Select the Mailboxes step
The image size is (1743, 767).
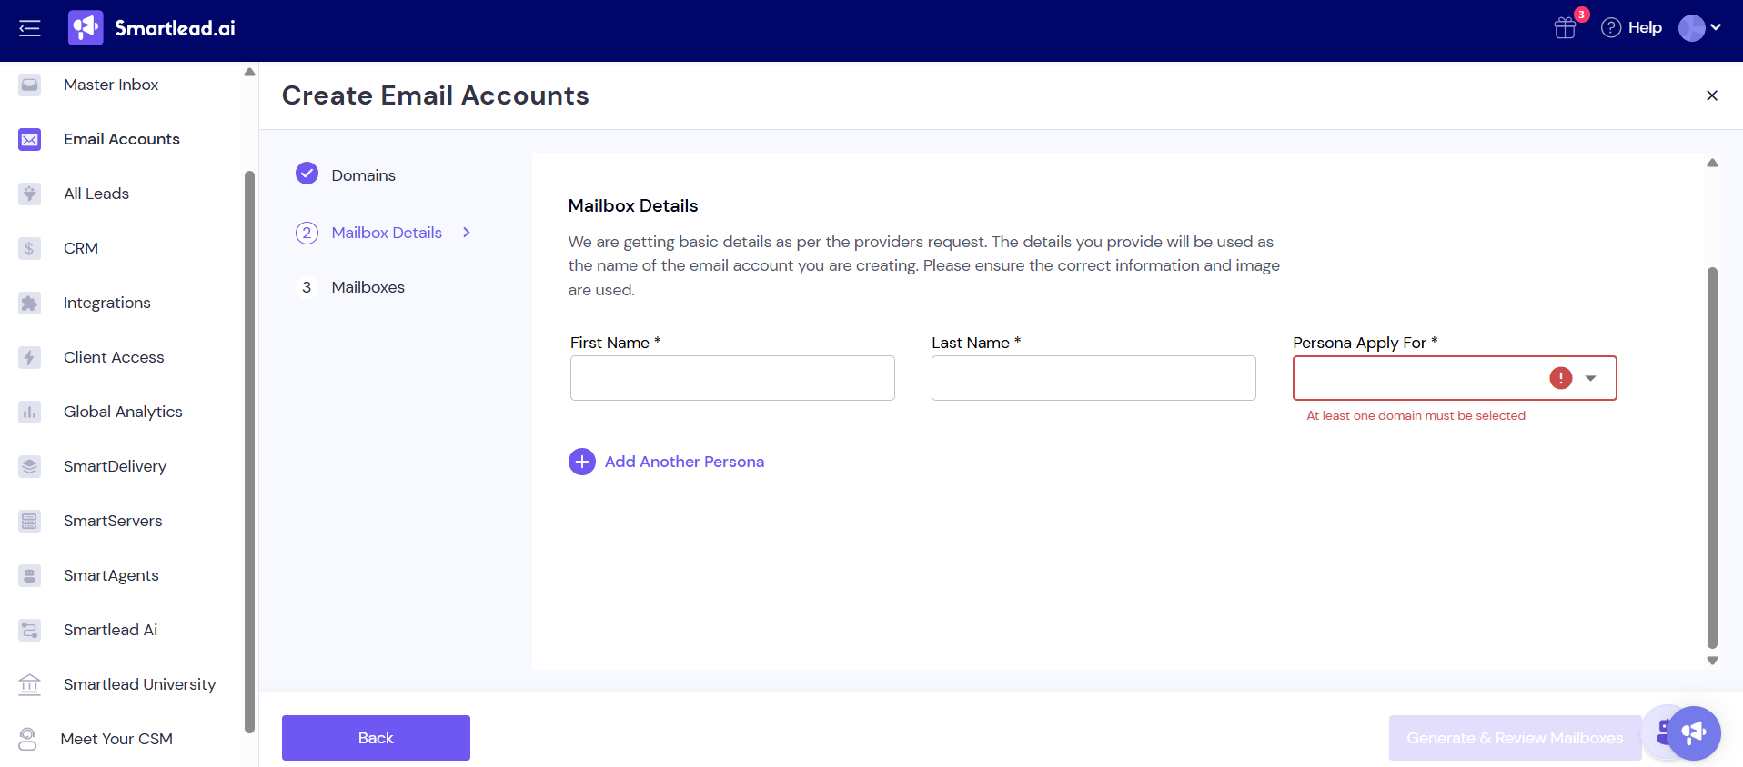(x=368, y=287)
